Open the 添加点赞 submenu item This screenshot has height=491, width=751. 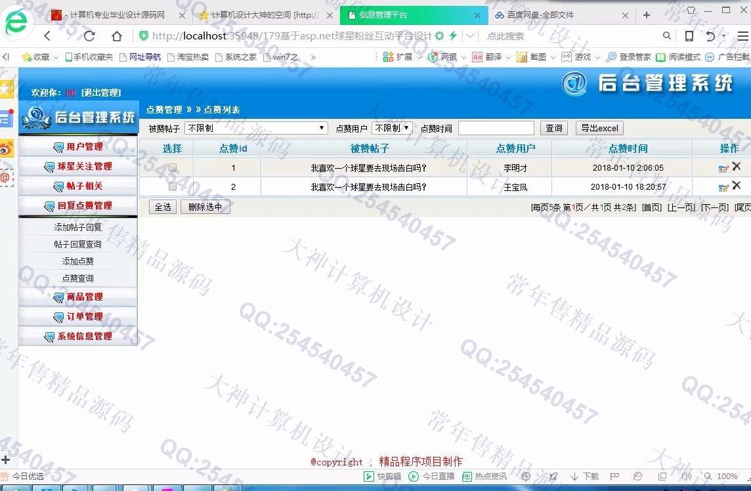point(77,261)
